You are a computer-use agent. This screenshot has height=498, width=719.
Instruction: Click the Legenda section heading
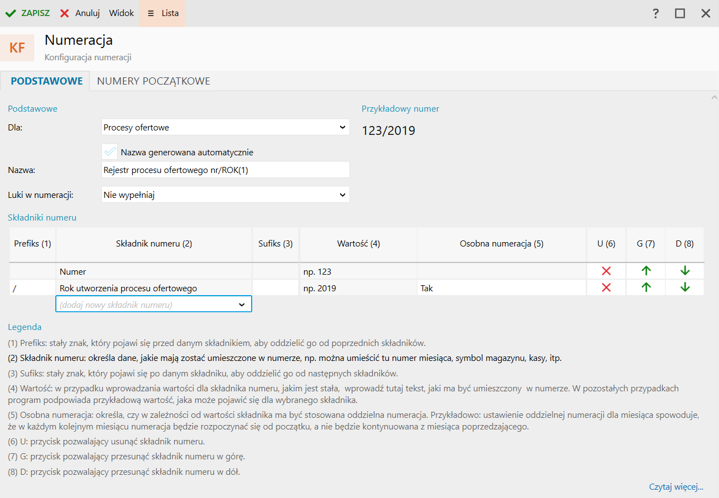point(24,327)
